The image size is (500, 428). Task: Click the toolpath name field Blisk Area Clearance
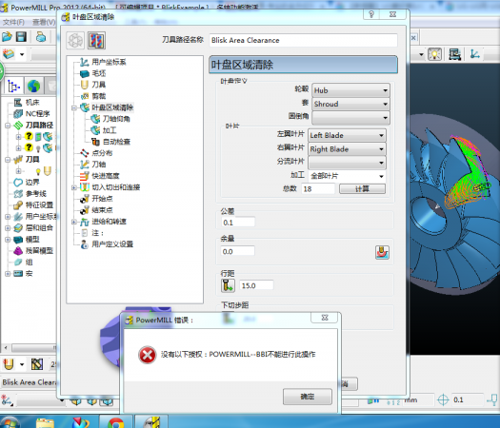click(303, 40)
